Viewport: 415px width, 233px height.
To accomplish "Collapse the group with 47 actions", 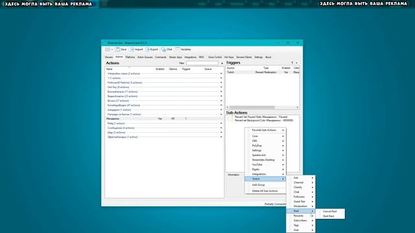I will [221, 105].
